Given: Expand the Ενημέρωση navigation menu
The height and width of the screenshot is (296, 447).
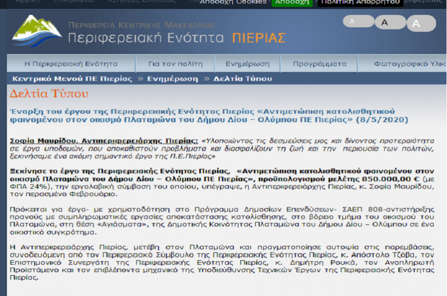Looking at the screenshot, I should pos(247,64).
